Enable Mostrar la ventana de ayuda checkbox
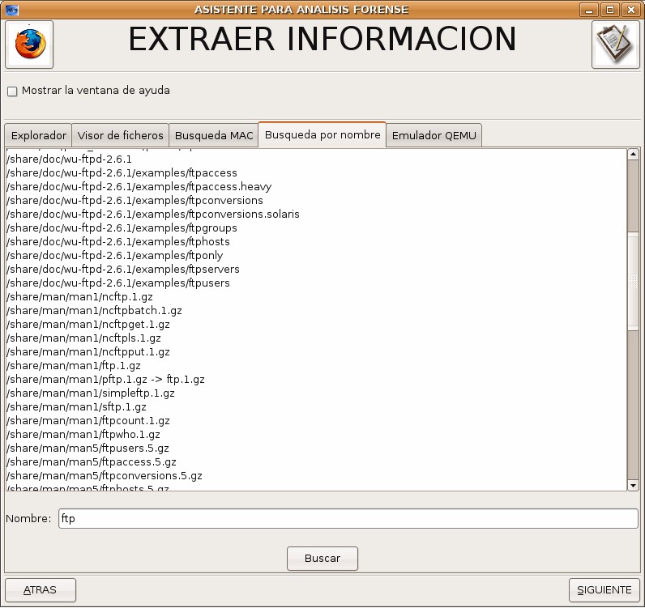Image resolution: width=645 pixels, height=608 pixels. [x=12, y=91]
